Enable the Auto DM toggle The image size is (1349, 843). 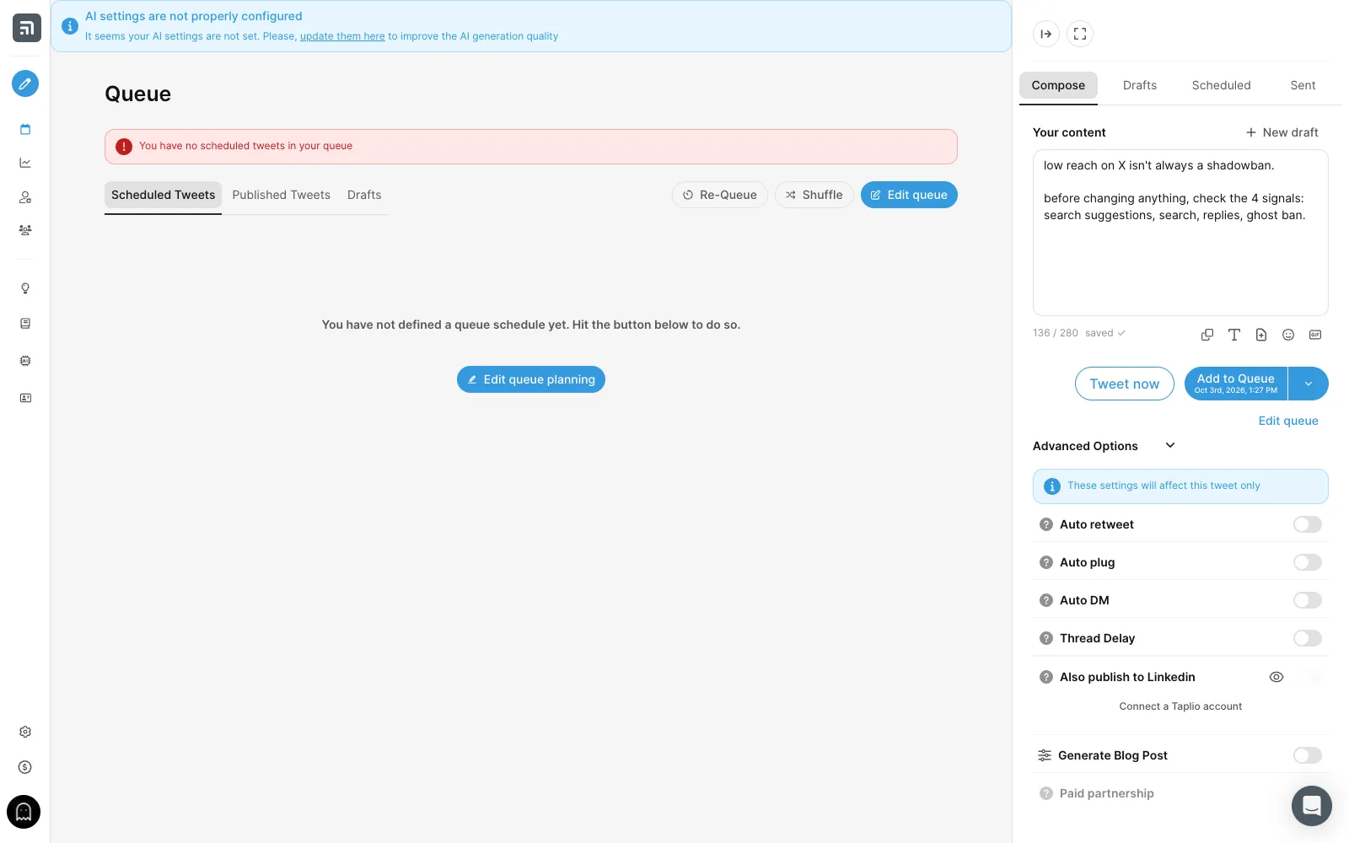[1308, 600]
